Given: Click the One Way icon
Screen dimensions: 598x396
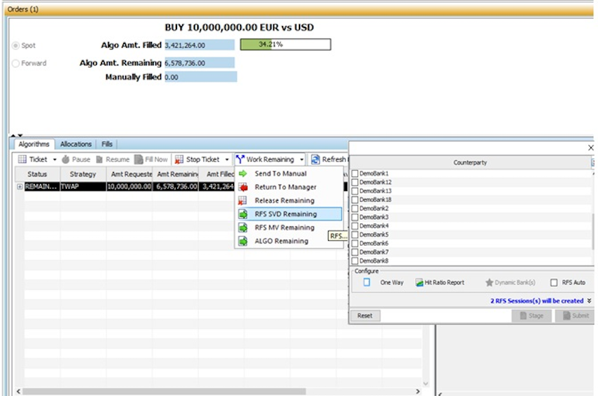Looking at the screenshot, I should click(367, 282).
